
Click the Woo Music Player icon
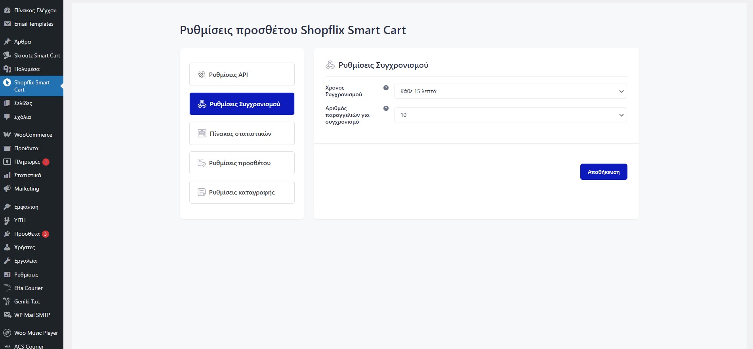point(7,333)
